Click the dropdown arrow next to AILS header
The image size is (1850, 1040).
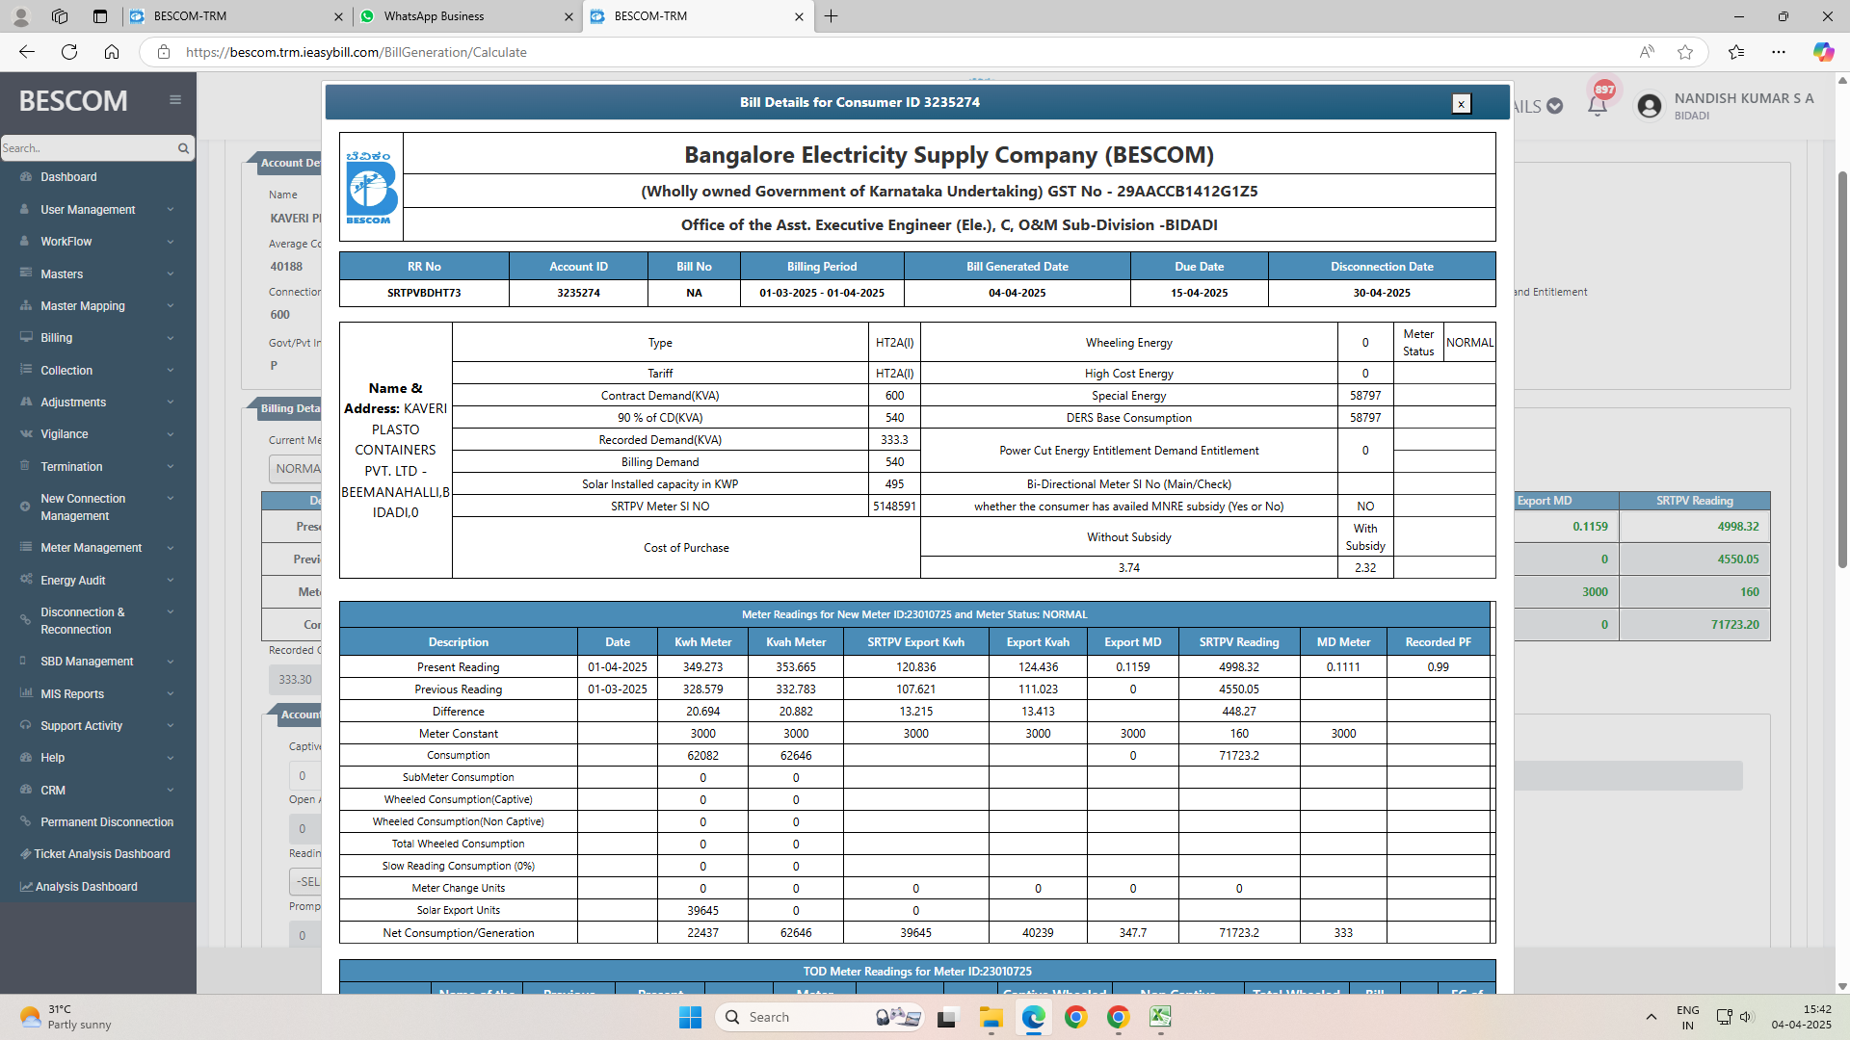pyautogui.click(x=1554, y=106)
